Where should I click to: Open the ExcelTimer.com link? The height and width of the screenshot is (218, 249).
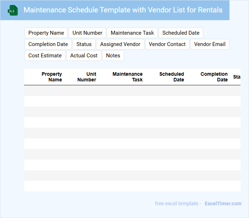[223, 203]
